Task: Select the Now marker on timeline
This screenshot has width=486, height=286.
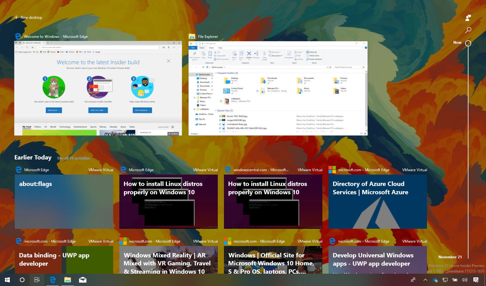Action: coord(468,43)
